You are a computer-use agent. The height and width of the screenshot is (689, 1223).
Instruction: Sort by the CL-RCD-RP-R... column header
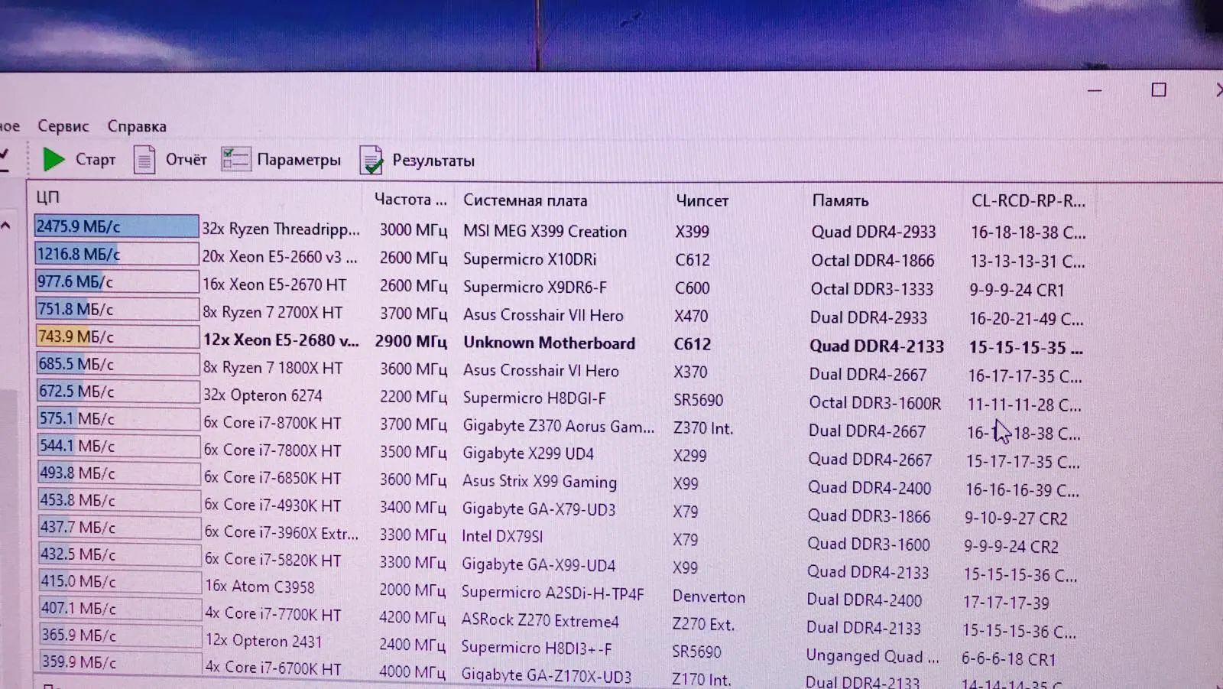pyautogui.click(x=1028, y=201)
